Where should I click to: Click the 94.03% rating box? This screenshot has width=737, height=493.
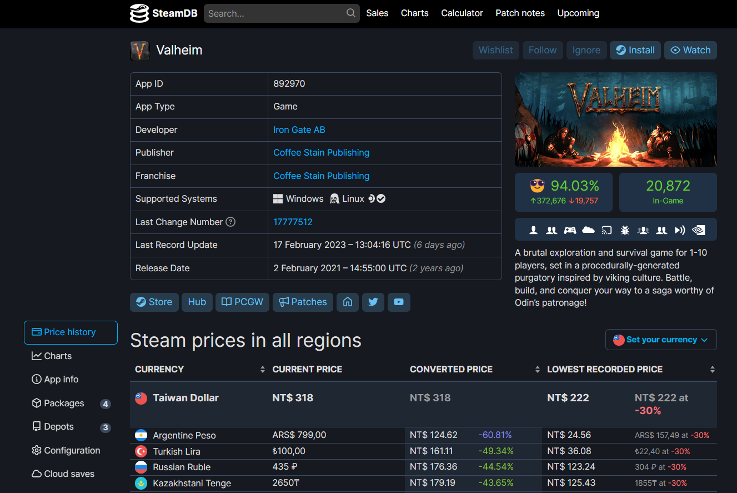pos(564,192)
